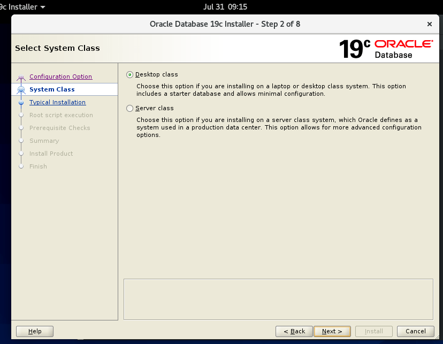Select System Class step in sidebar
Image resolution: width=443 pixels, height=344 pixels.
click(x=52, y=89)
